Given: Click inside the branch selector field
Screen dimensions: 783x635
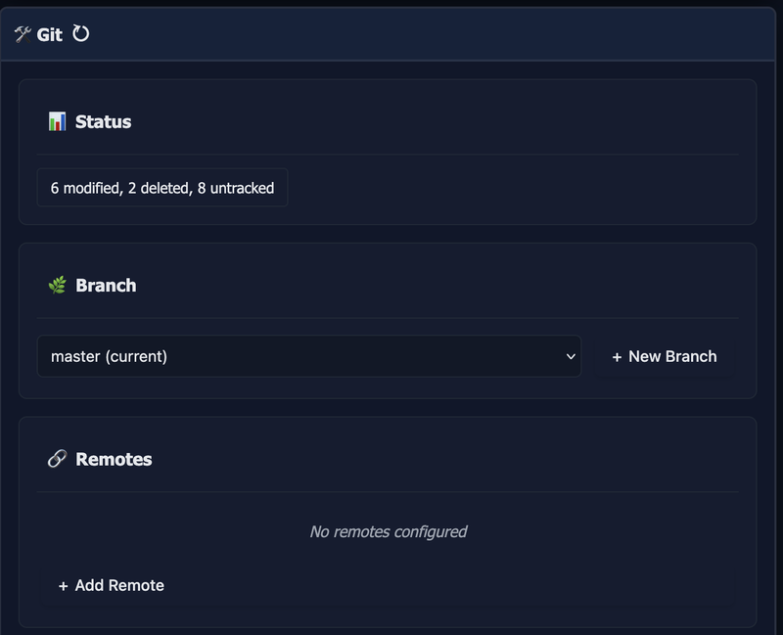Looking at the screenshot, I should tap(294, 356).
